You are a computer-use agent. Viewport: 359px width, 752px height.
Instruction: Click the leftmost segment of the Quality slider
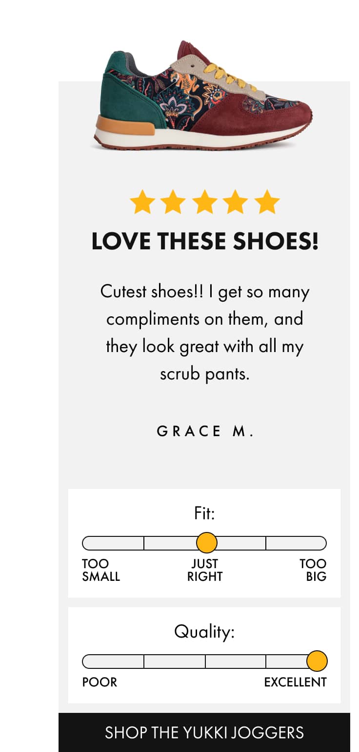click(x=113, y=662)
